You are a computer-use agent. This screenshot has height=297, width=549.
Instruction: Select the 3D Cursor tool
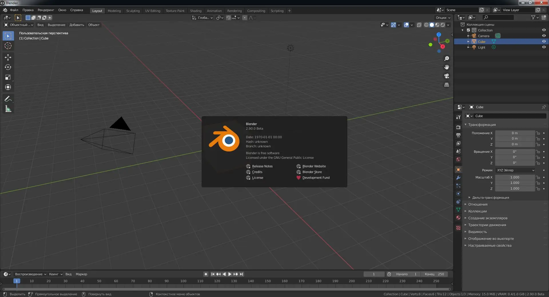click(x=8, y=46)
